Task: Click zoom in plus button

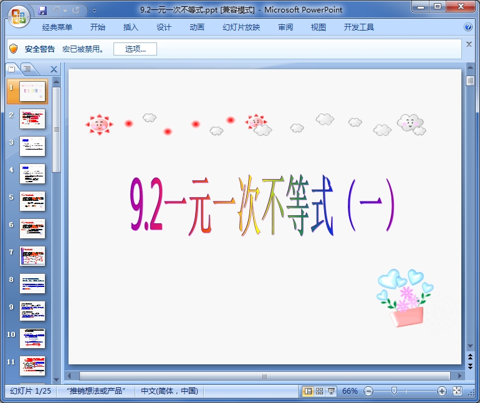Action: click(442, 391)
